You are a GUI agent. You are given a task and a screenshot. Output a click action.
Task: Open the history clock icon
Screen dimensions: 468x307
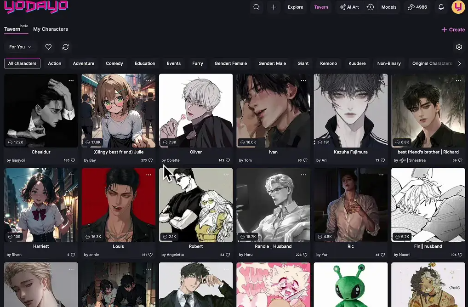point(370,7)
